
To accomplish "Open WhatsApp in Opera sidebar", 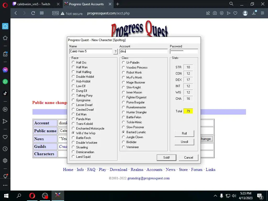I will (5, 82).
